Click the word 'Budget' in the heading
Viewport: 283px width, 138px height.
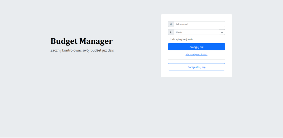pyautogui.click(x=64, y=41)
